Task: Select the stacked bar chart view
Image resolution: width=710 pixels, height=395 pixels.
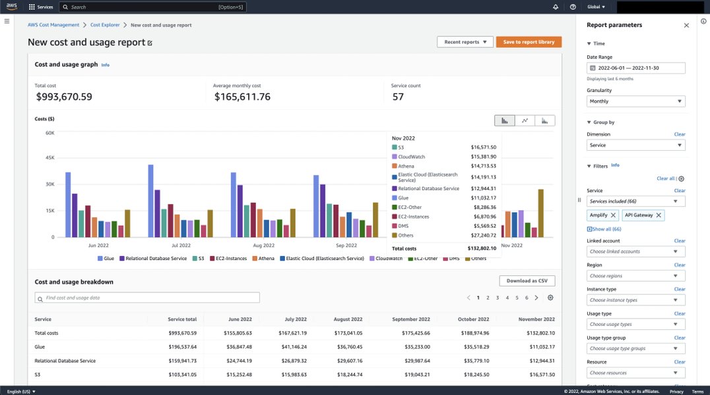Action: [545, 120]
